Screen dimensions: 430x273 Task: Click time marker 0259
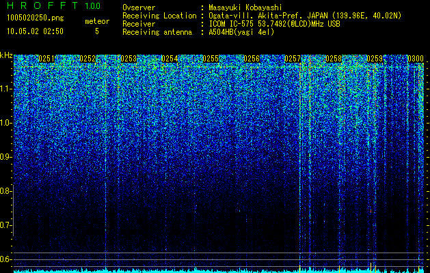(375, 59)
